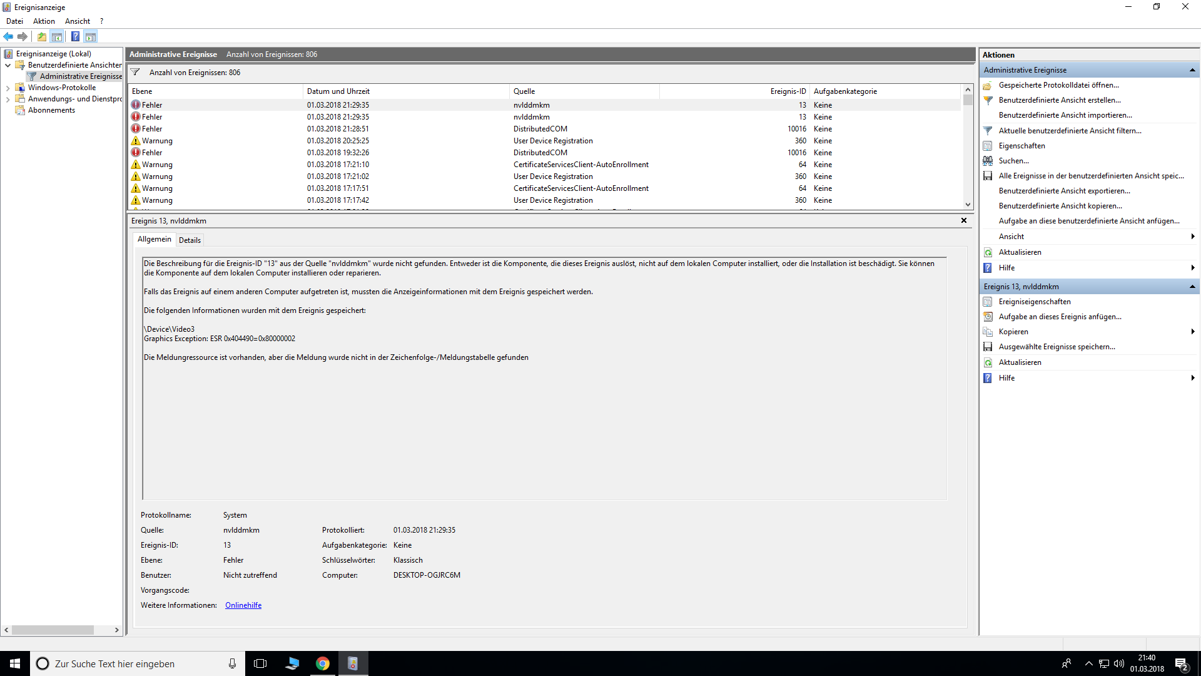Click the blue help toolbar icon

[75, 36]
